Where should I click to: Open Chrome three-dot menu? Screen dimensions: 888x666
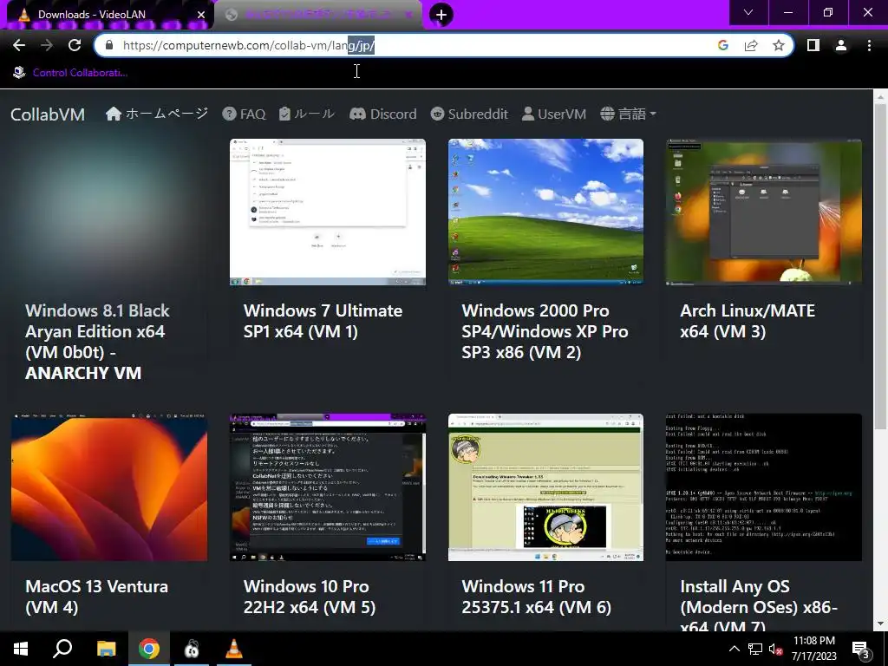point(869,45)
